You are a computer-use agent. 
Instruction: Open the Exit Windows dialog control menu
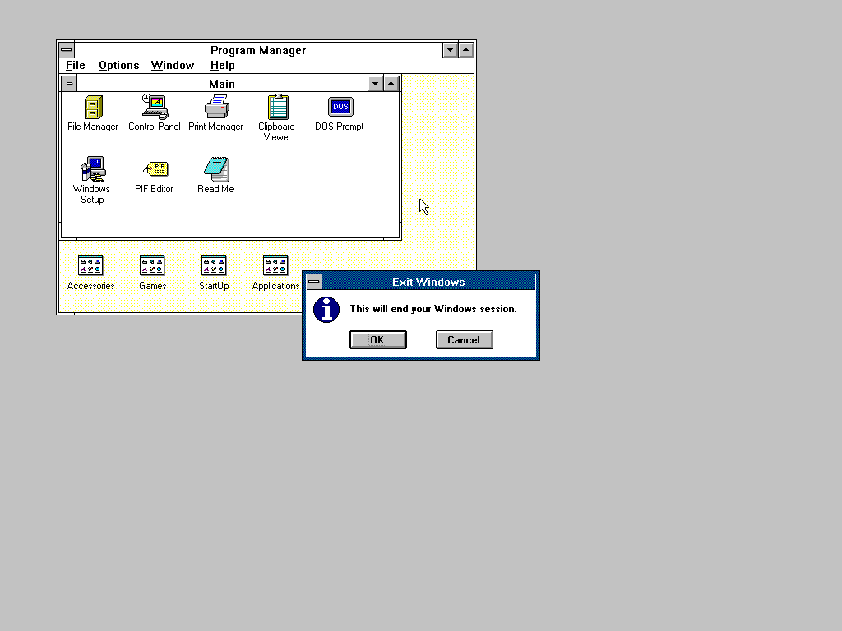click(313, 283)
